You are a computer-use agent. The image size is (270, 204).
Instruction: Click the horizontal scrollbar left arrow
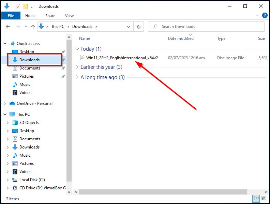tap(76, 192)
